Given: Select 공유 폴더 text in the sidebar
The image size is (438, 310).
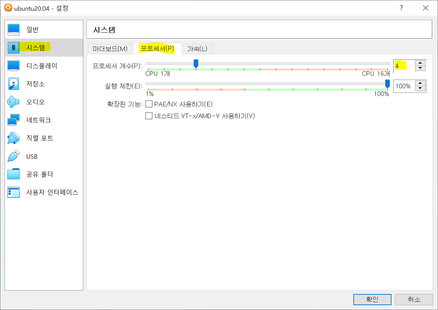Looking at the screenshot, I should click(x=40, y=174).
